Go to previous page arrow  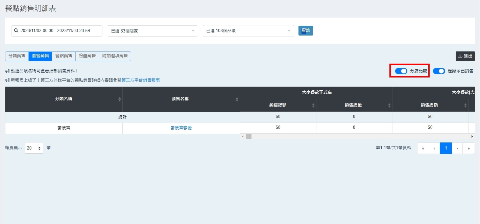434,148
